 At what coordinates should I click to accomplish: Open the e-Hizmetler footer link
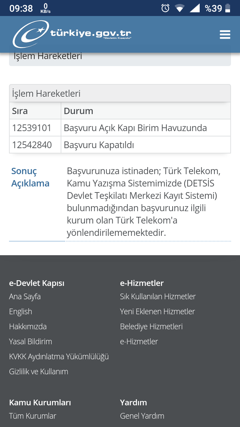click(x=139, y=342)
